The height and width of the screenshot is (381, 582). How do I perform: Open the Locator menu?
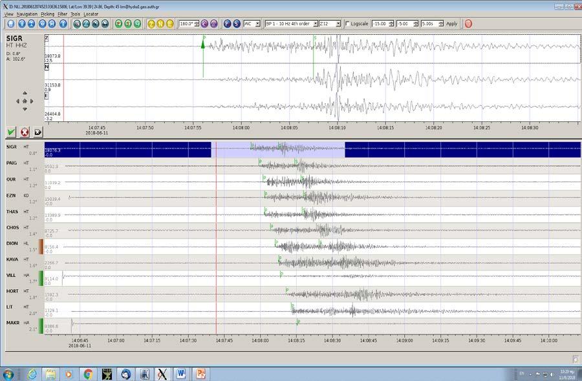(91, 14)
